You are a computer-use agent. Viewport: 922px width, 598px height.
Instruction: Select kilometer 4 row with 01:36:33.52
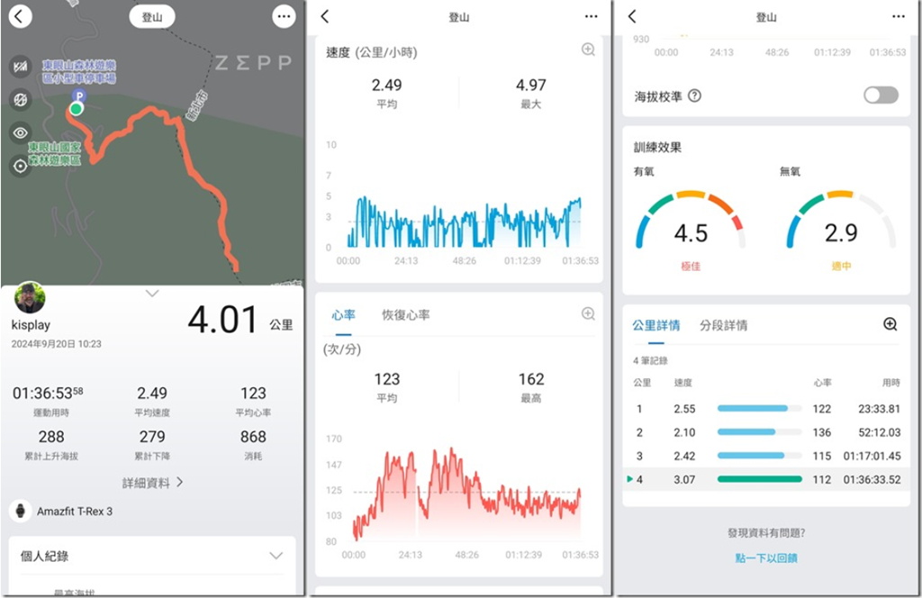[766, 479]
